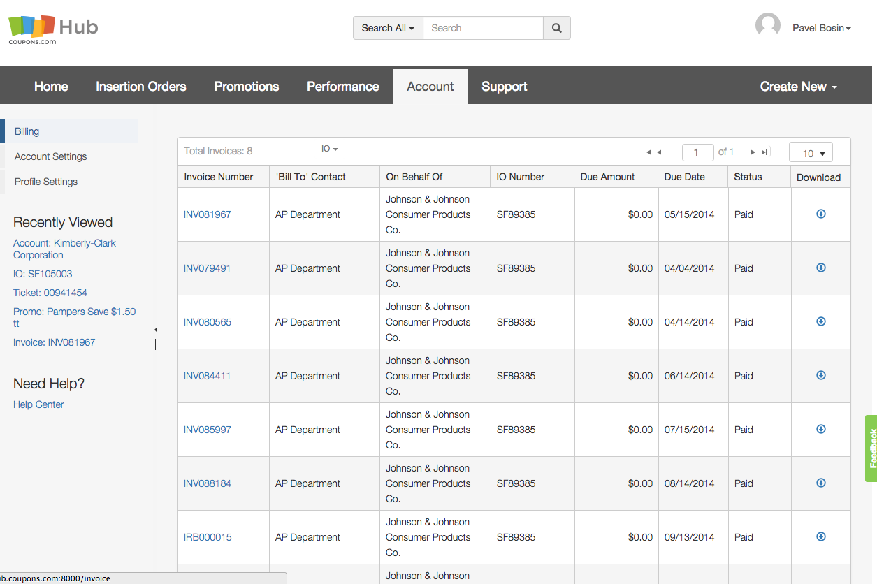The width and height of the screenshot is (877, 584).
Task: Focus the Search input field
Action: [483, 28]
